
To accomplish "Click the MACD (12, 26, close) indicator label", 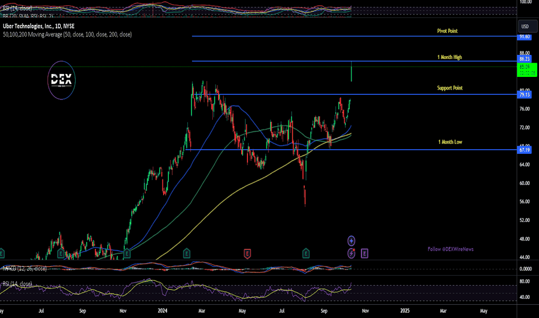I will [24, 268].
